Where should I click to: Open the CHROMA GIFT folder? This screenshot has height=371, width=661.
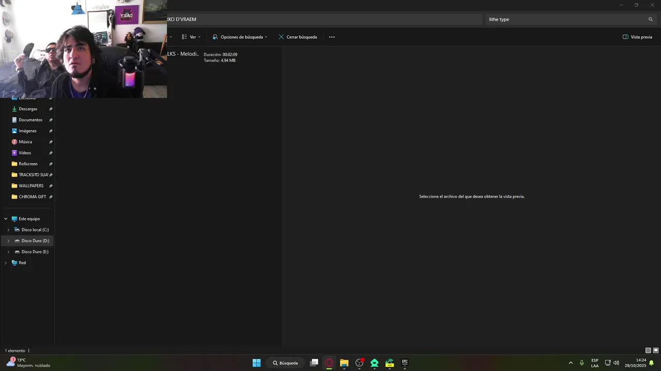pyautogui.click(x=32, y=197)
